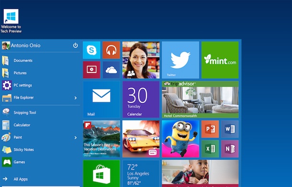Screen dimensions: 292x187
Task: Click the Antonio Onio user name
Action: (25, 45)
